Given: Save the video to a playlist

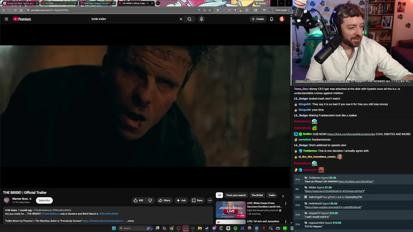Looking at the screenshot, I should 197,200.
